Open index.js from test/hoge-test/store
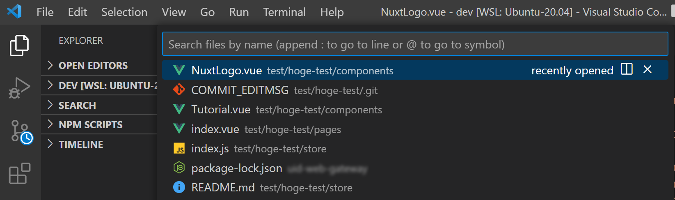This screenshot has height=200, width=675. (210, 149)
